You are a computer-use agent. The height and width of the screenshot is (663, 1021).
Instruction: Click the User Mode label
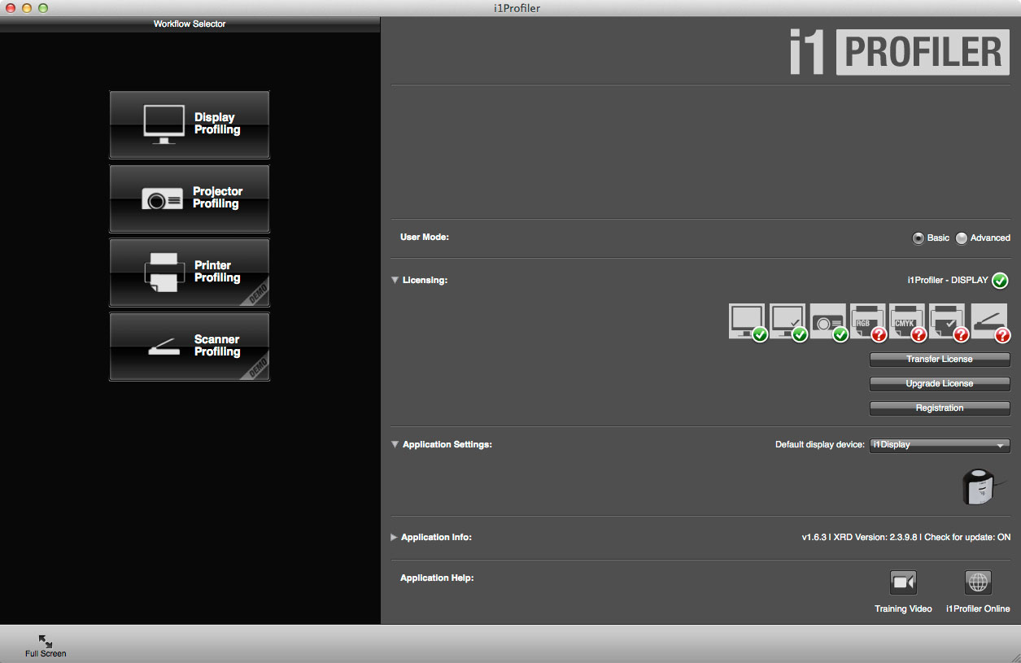(425, 238)
